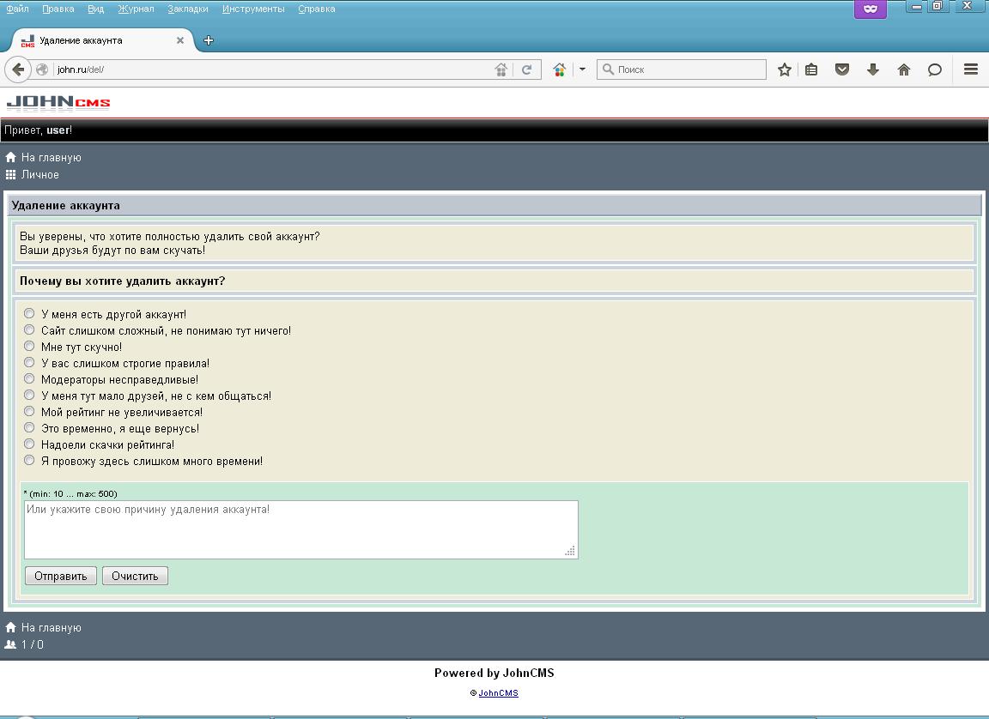Open the "Закладки" menu
The image size is (989, 719).
[x=188, y=9]
